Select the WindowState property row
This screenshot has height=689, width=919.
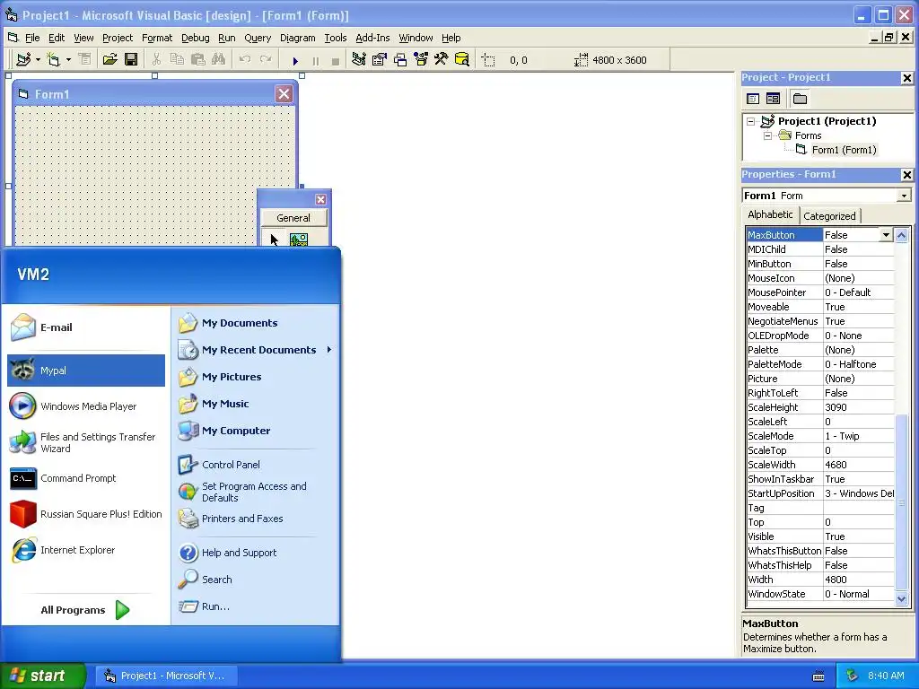pos(820,594)
